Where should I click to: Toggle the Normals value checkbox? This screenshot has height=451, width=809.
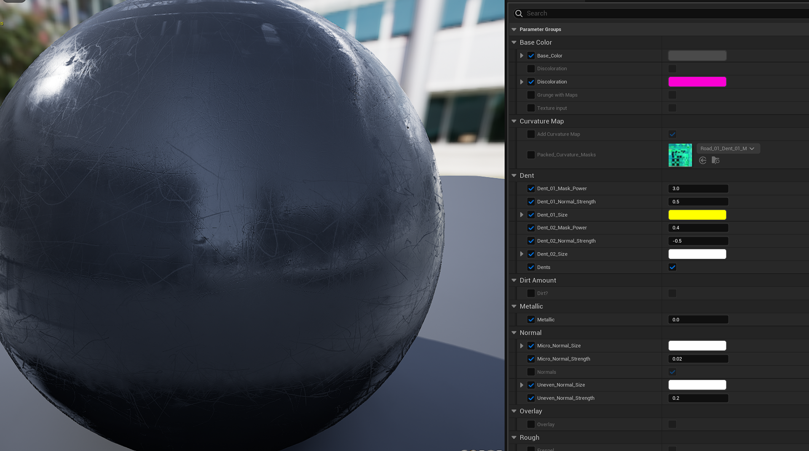tap(672, 372)
